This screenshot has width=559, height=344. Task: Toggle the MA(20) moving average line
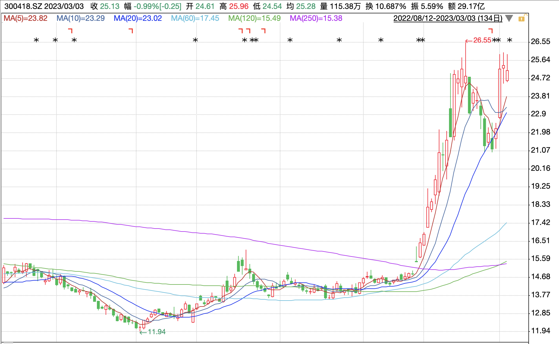tap(138, 18)
